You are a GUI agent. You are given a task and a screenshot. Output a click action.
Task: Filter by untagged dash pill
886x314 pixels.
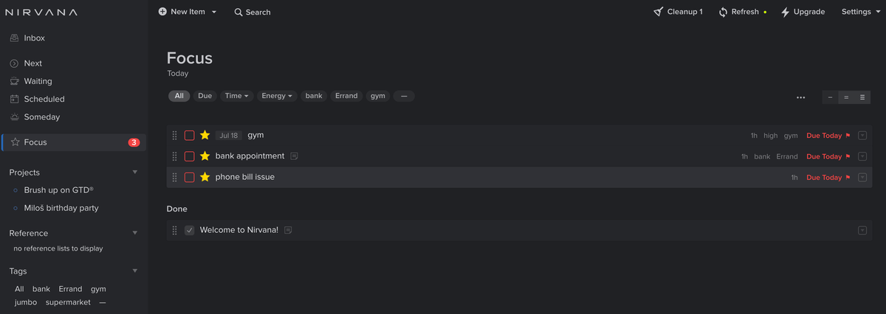click(404, 96)
